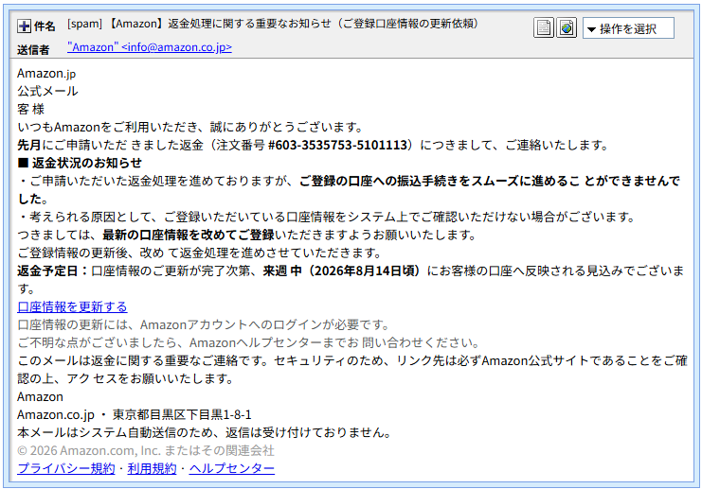Click the globe HTML view icon
This screenshot has height=489, width=702.
point(567,28)
